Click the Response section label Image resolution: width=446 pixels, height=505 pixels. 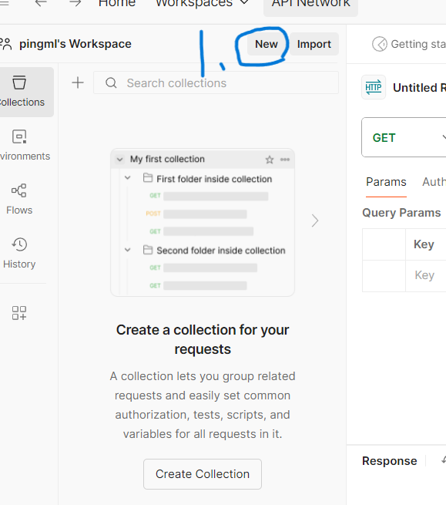[x=389, y=461]
